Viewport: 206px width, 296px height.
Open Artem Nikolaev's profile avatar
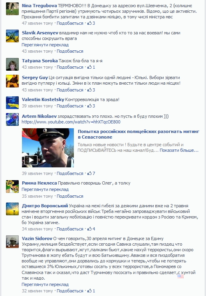[x=12, y=119]
